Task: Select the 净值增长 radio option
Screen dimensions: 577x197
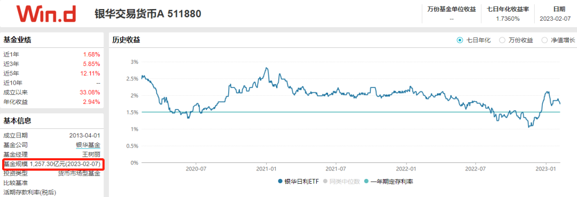Action: pos(544,40)
